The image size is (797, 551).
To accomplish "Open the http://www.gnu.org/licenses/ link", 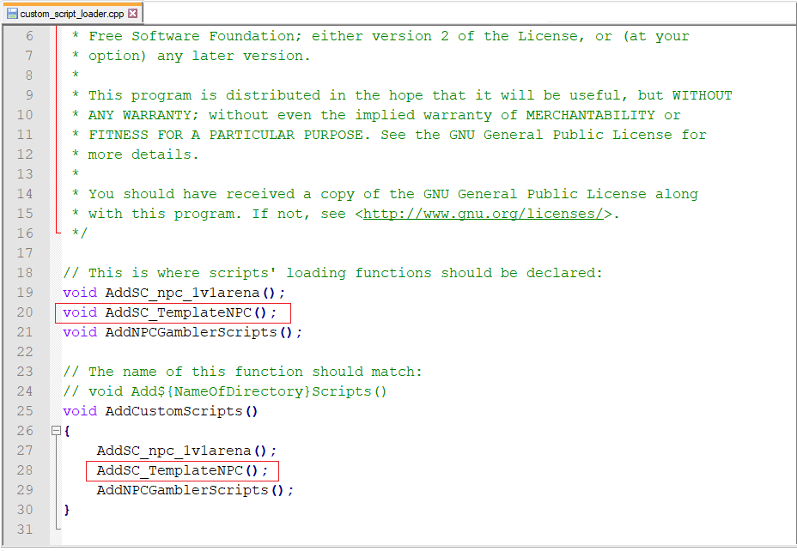I will 484,214.
